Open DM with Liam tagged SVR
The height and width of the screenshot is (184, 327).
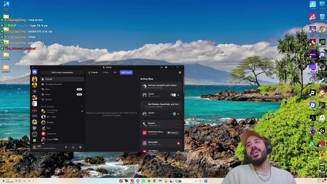62,139
